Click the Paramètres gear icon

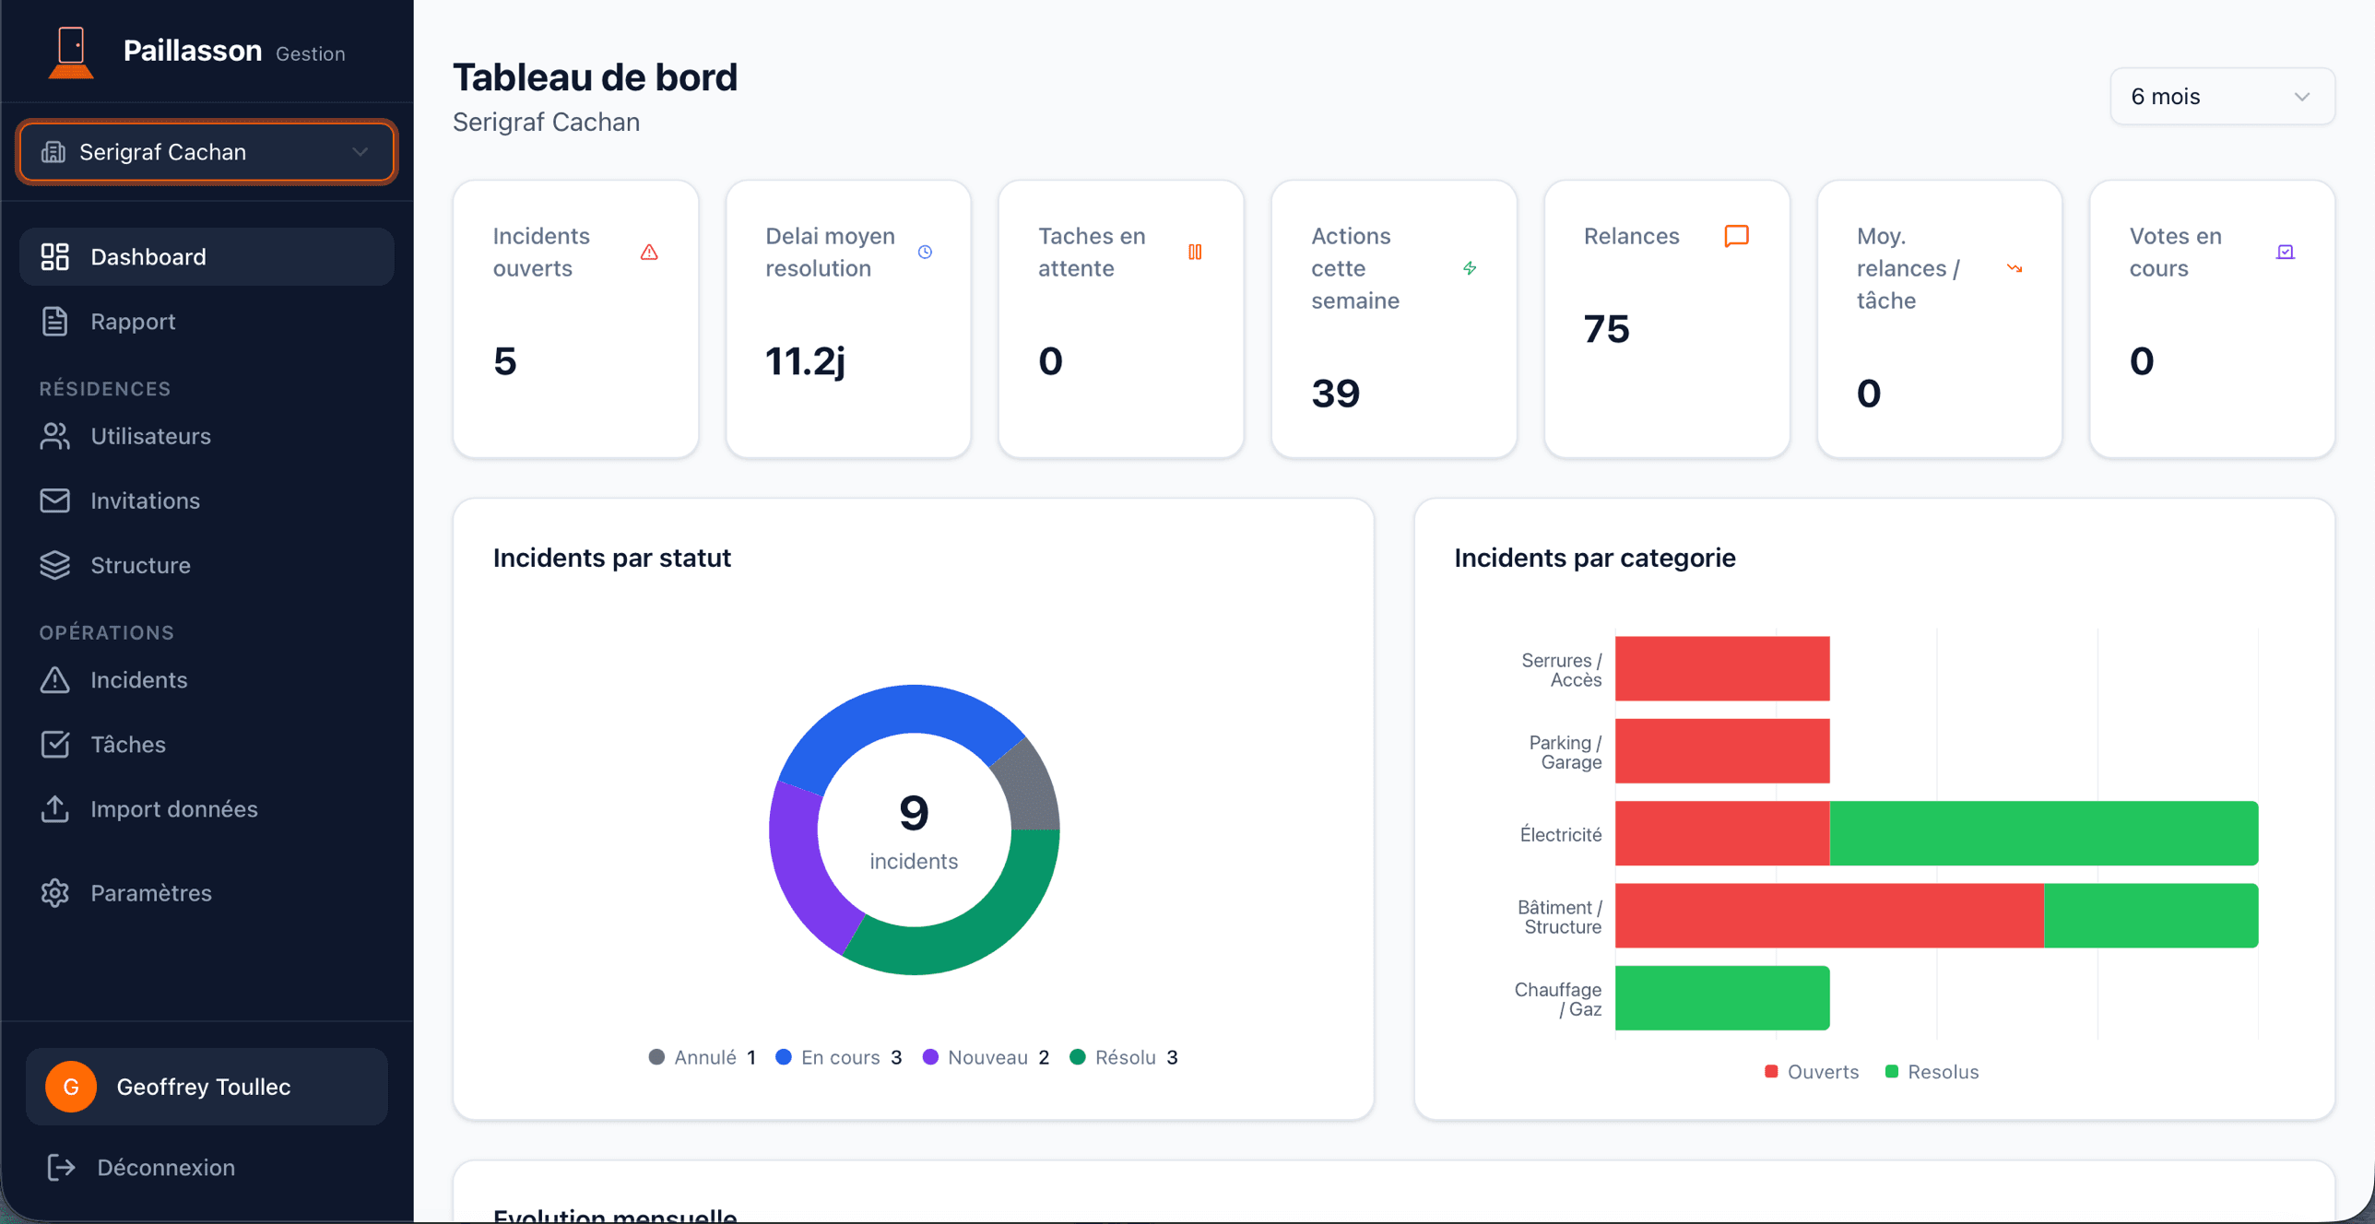click(x=55, y=892)
